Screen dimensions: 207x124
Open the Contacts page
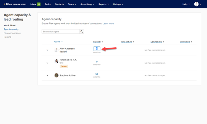[59, 4]
